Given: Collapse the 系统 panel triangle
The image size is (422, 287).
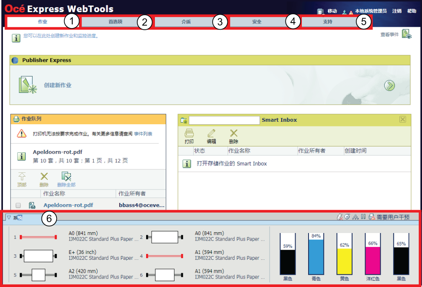Looking at the screenshot, I should (x=9, y=217).
